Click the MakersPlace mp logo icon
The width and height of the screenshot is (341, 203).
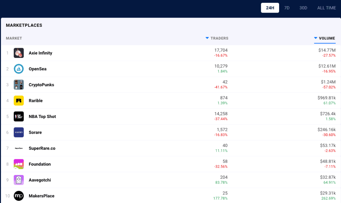pyautogui.click(x=19, y=196)
